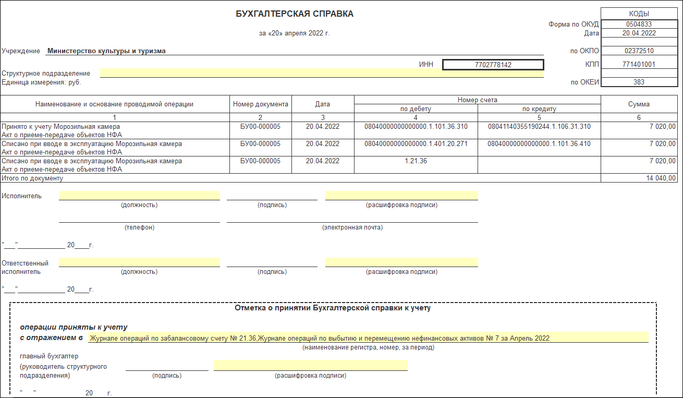The width and height of the screenshot is (683, 398).
Task: Click the Номер документа column header
Action: pos(261,104)
